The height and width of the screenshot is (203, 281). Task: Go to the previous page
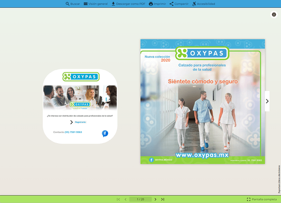[126, 199]
